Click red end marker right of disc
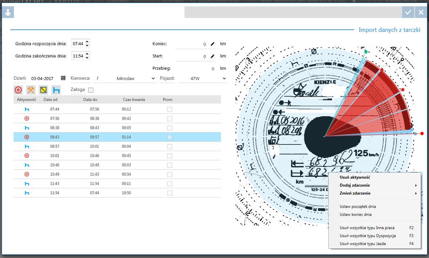Viewport: 429px width, 258px height. (x=422, y=133)
